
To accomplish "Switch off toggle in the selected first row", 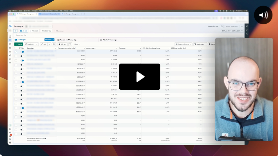I will point(22,52).
